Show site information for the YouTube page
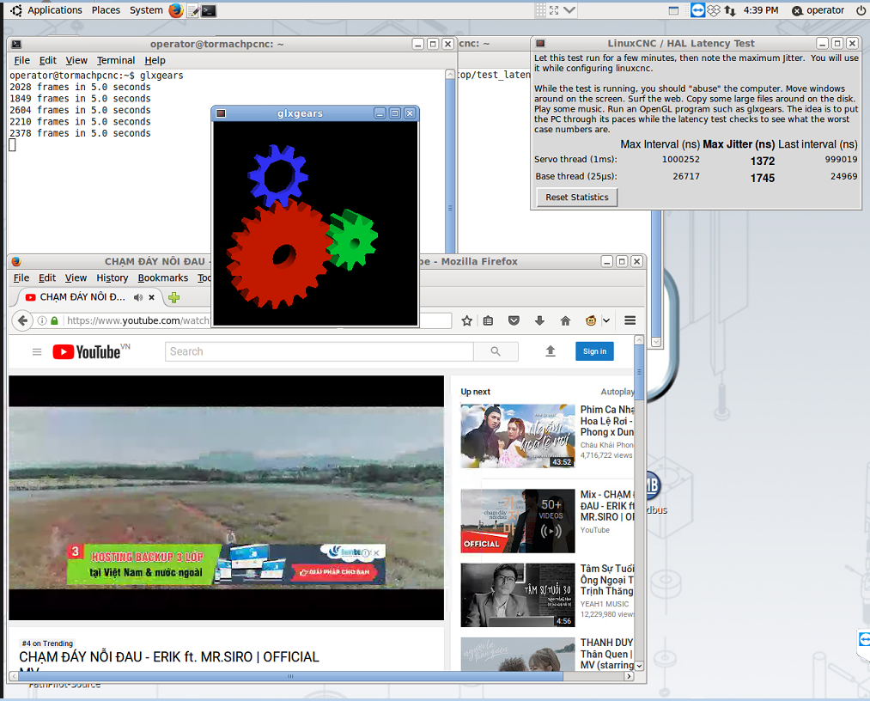The height and width of the screenshot is (701, 870). pos(42,320)
